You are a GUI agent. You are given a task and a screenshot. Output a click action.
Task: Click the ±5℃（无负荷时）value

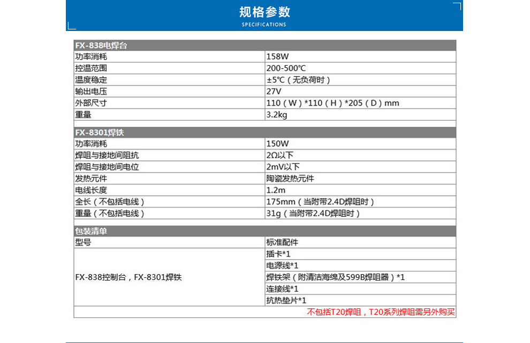pos(298,80)
